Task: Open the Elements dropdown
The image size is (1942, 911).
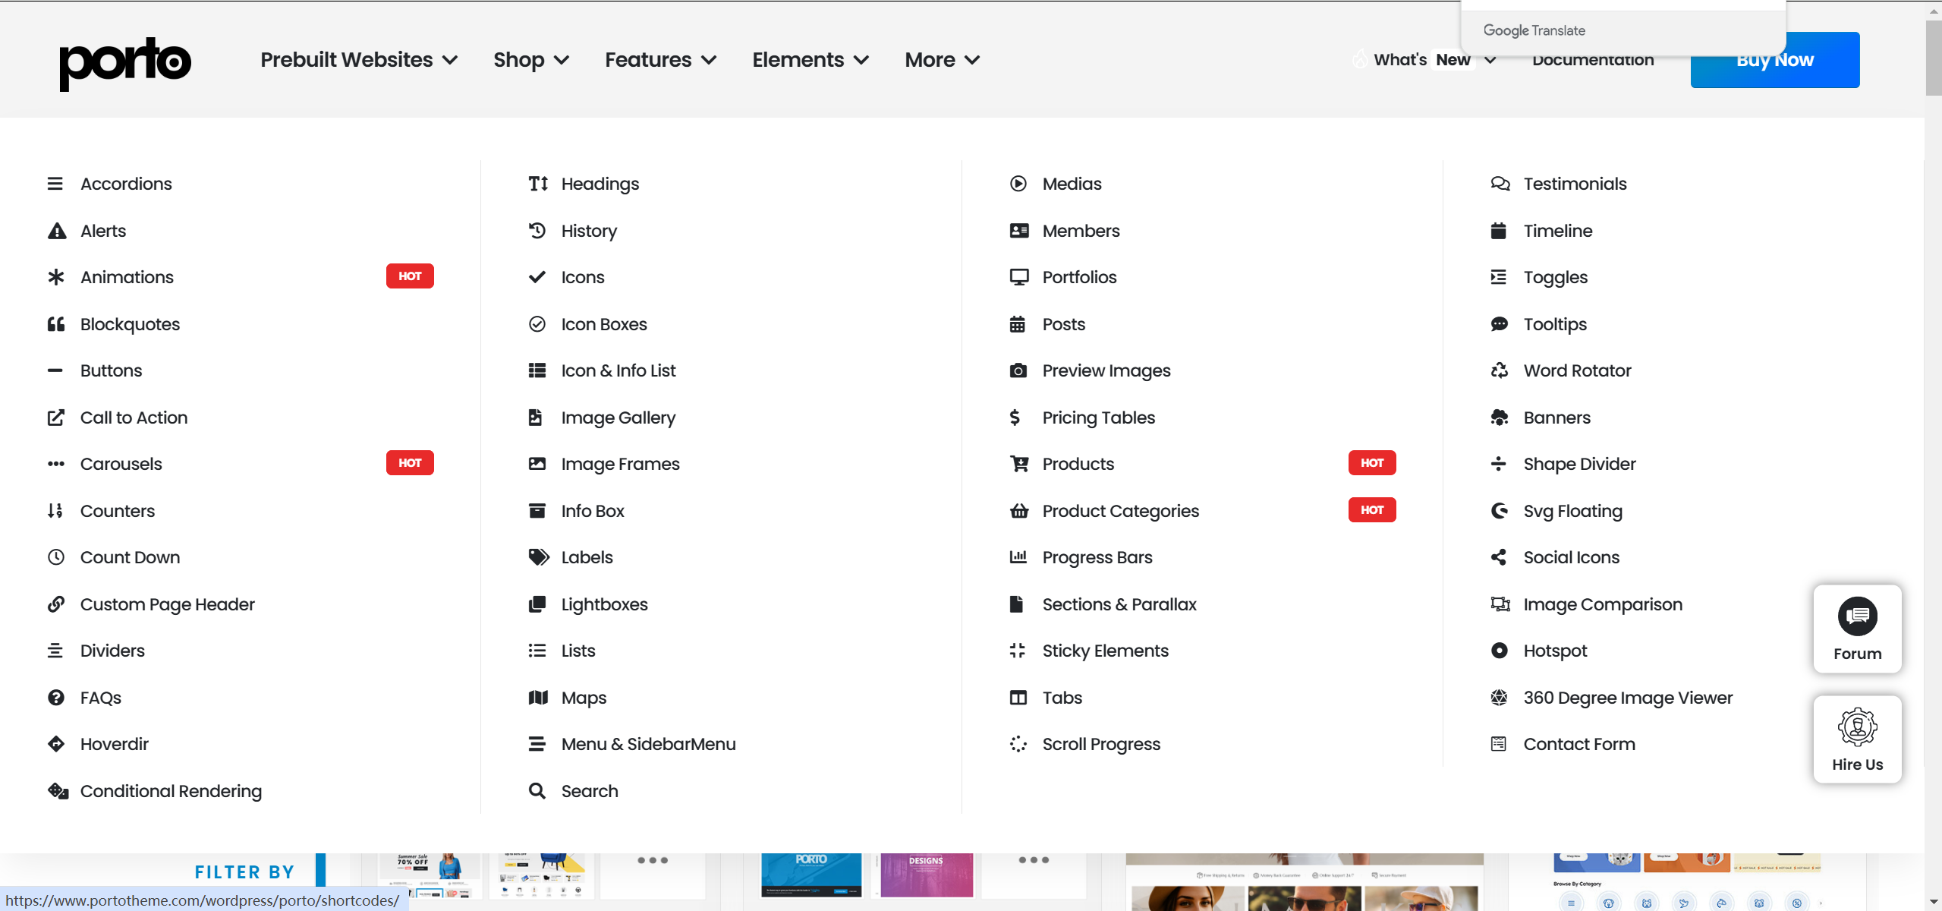Action: 809,59
